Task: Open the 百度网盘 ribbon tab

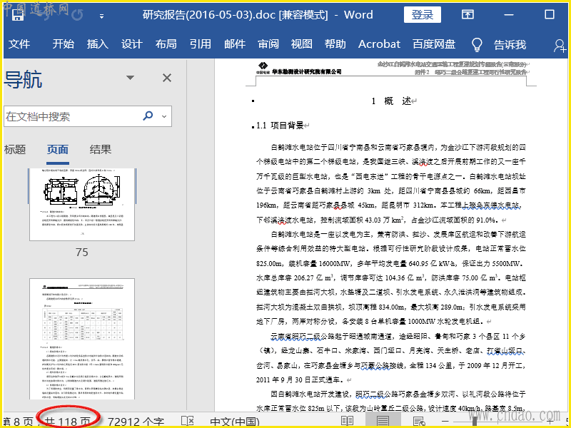Action: point(434,44)
